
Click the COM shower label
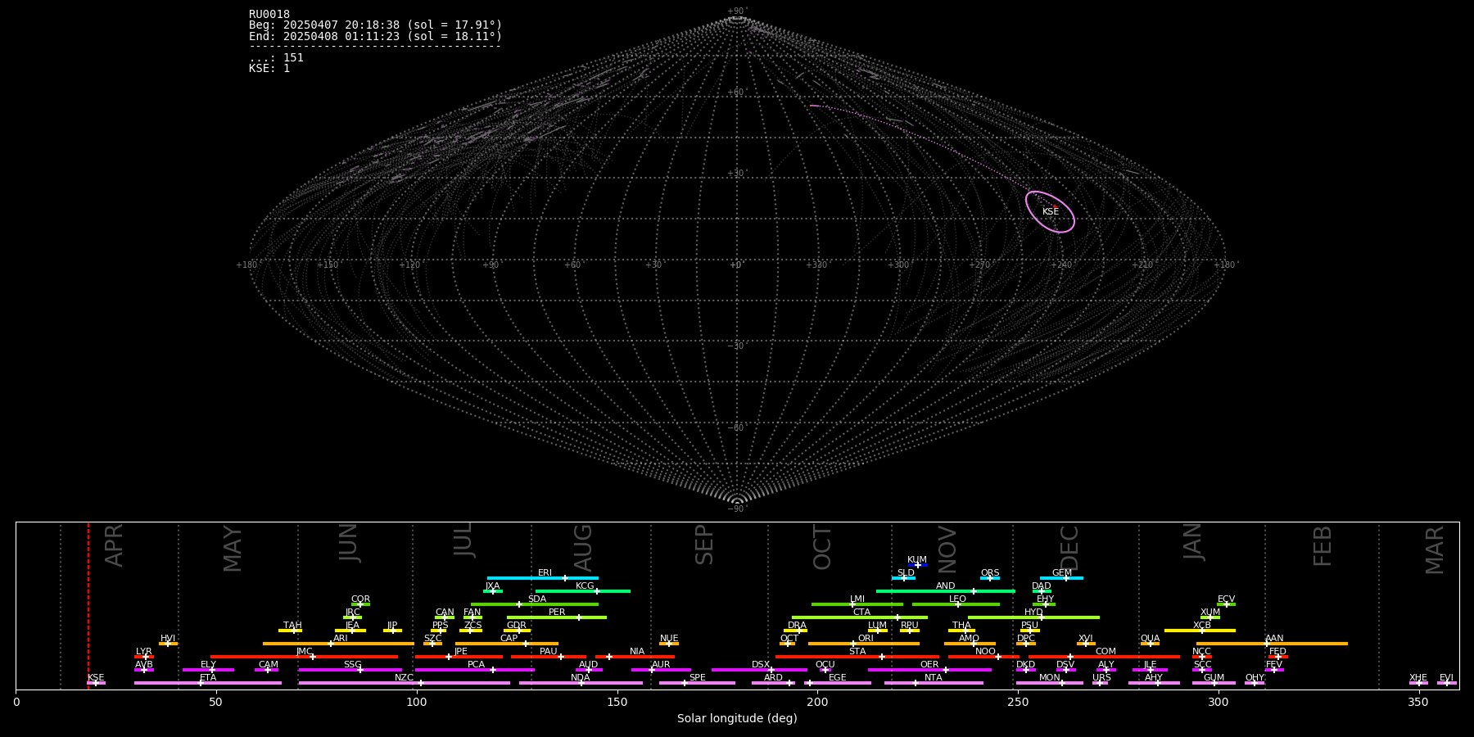tap(1106, 652)
